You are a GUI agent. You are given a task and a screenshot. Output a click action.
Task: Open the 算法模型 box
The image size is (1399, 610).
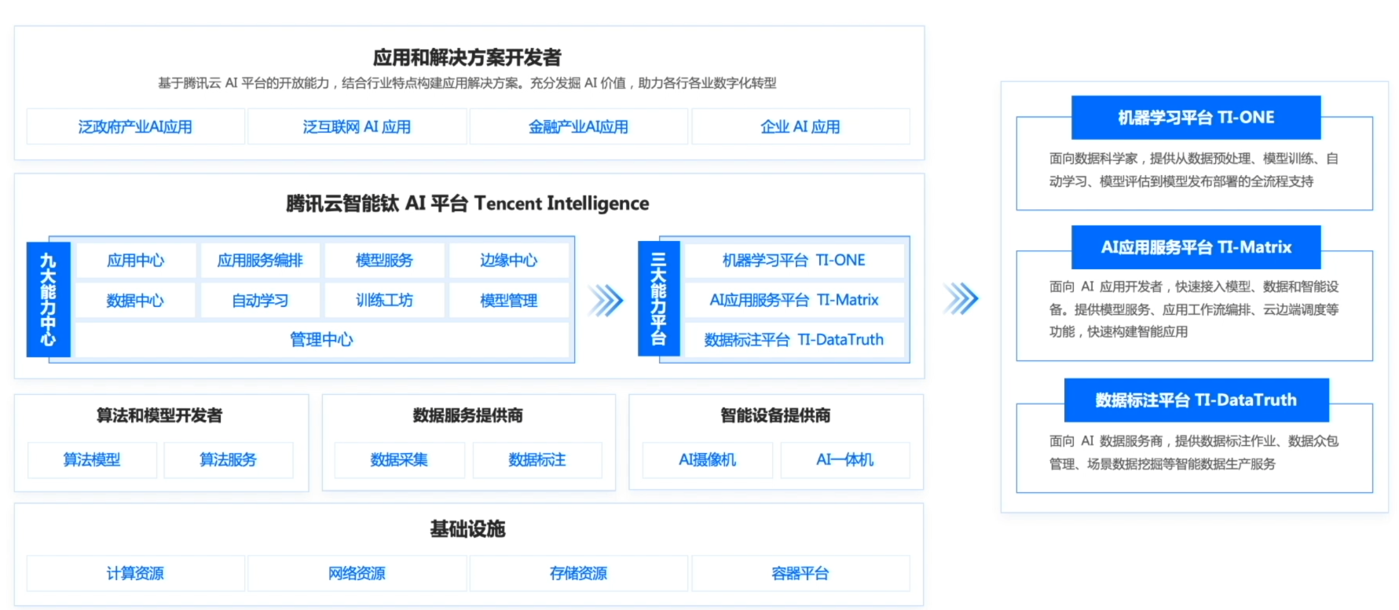click(x=92, y=460)
